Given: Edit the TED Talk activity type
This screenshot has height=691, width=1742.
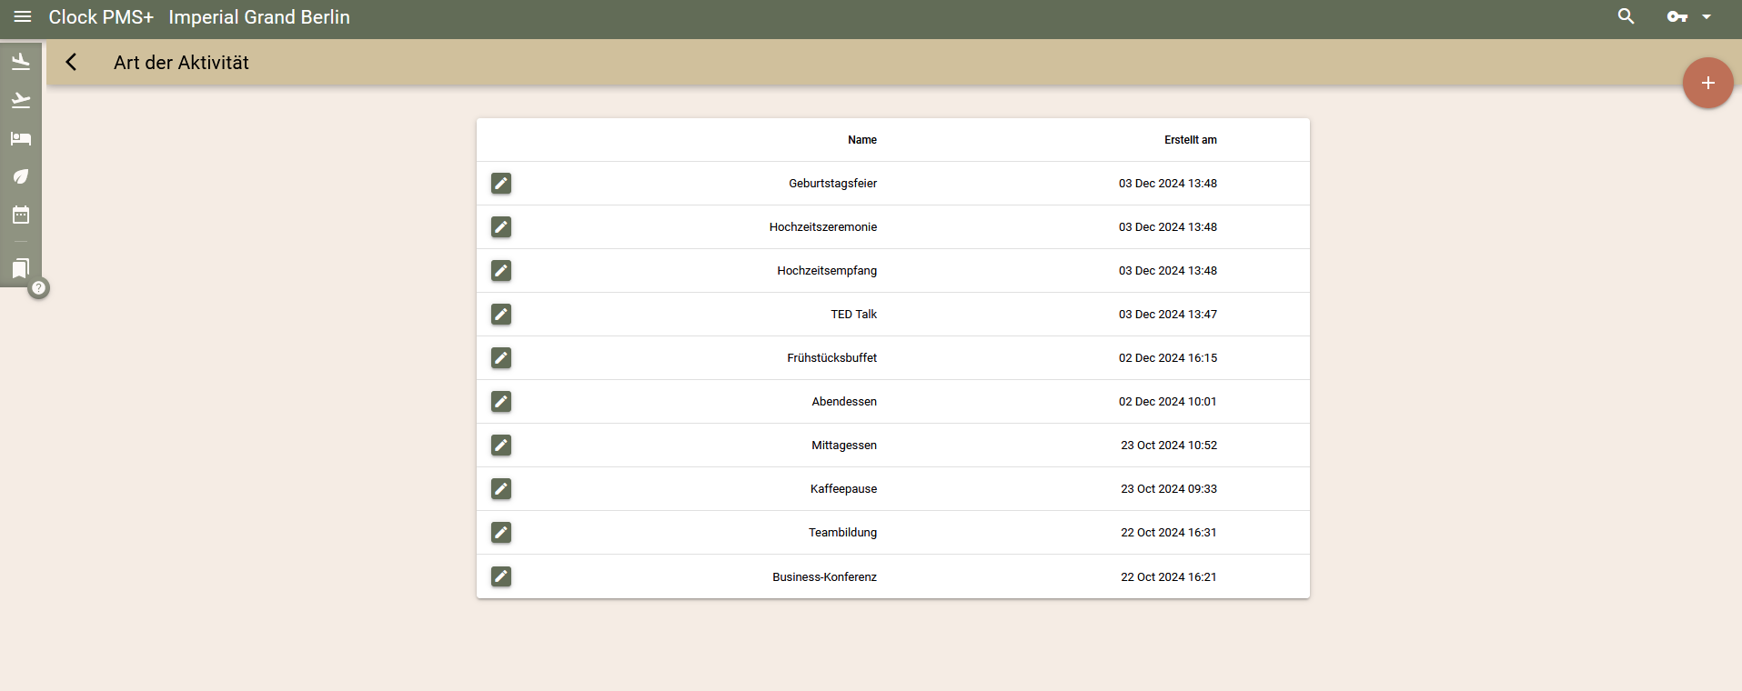Looking at the screenshot, I should click(501, 315).
